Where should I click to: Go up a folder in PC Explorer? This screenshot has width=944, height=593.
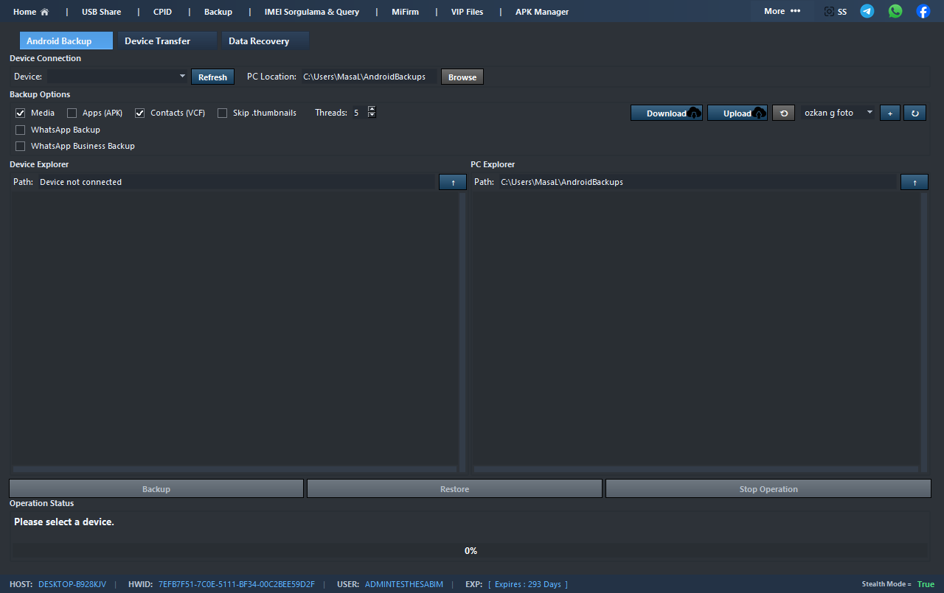[914, 182]
